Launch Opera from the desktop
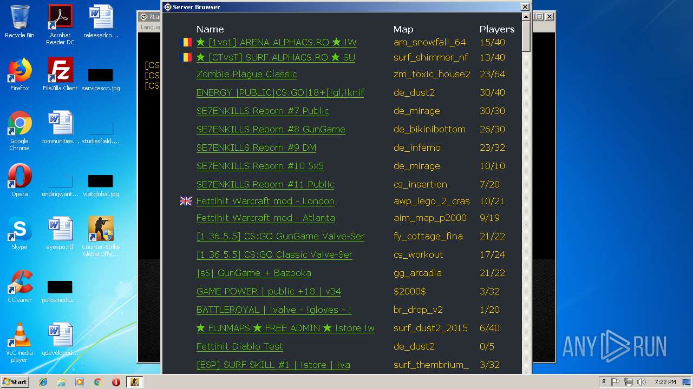The height and width of the screenshot is (389, 693). [x=19, y=180]
